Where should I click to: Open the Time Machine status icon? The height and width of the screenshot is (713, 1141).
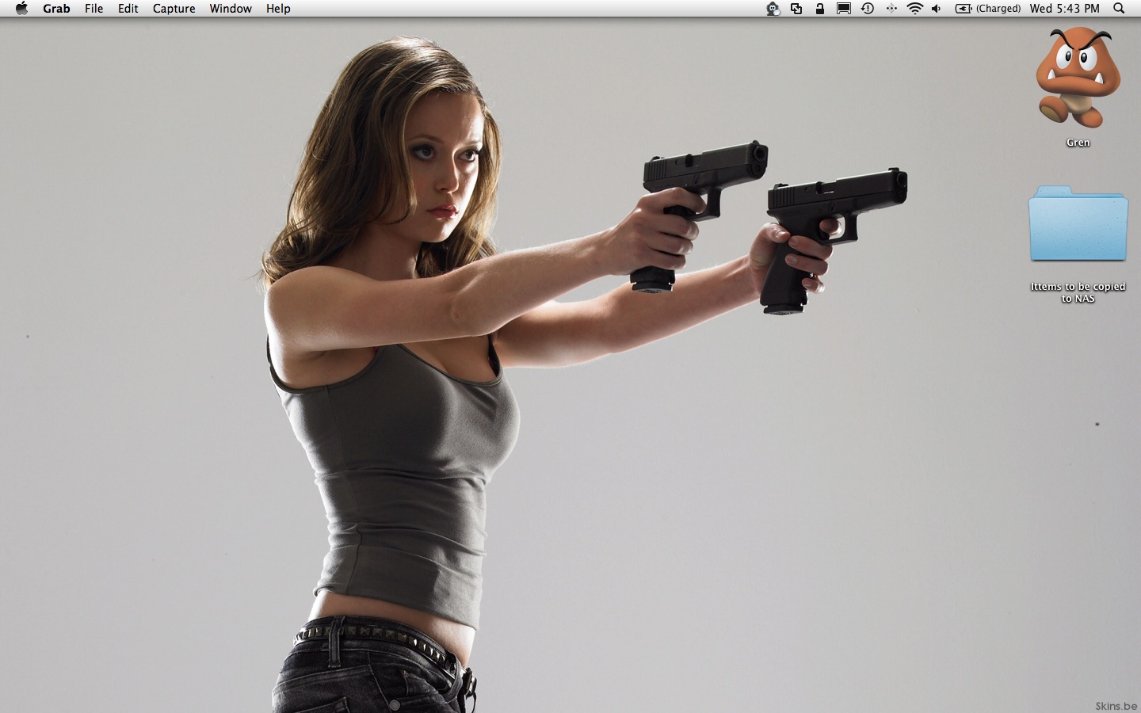(868, 9)
